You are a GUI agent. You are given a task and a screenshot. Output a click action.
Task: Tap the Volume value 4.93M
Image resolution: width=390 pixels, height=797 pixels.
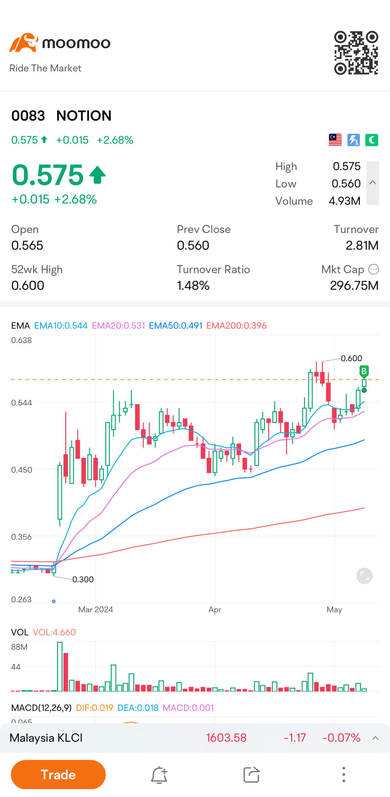(344, 201)
